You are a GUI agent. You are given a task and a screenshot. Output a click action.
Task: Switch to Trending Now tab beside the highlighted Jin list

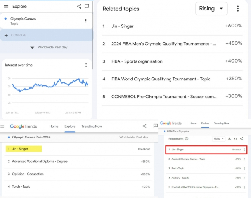[x=92, y=126]
